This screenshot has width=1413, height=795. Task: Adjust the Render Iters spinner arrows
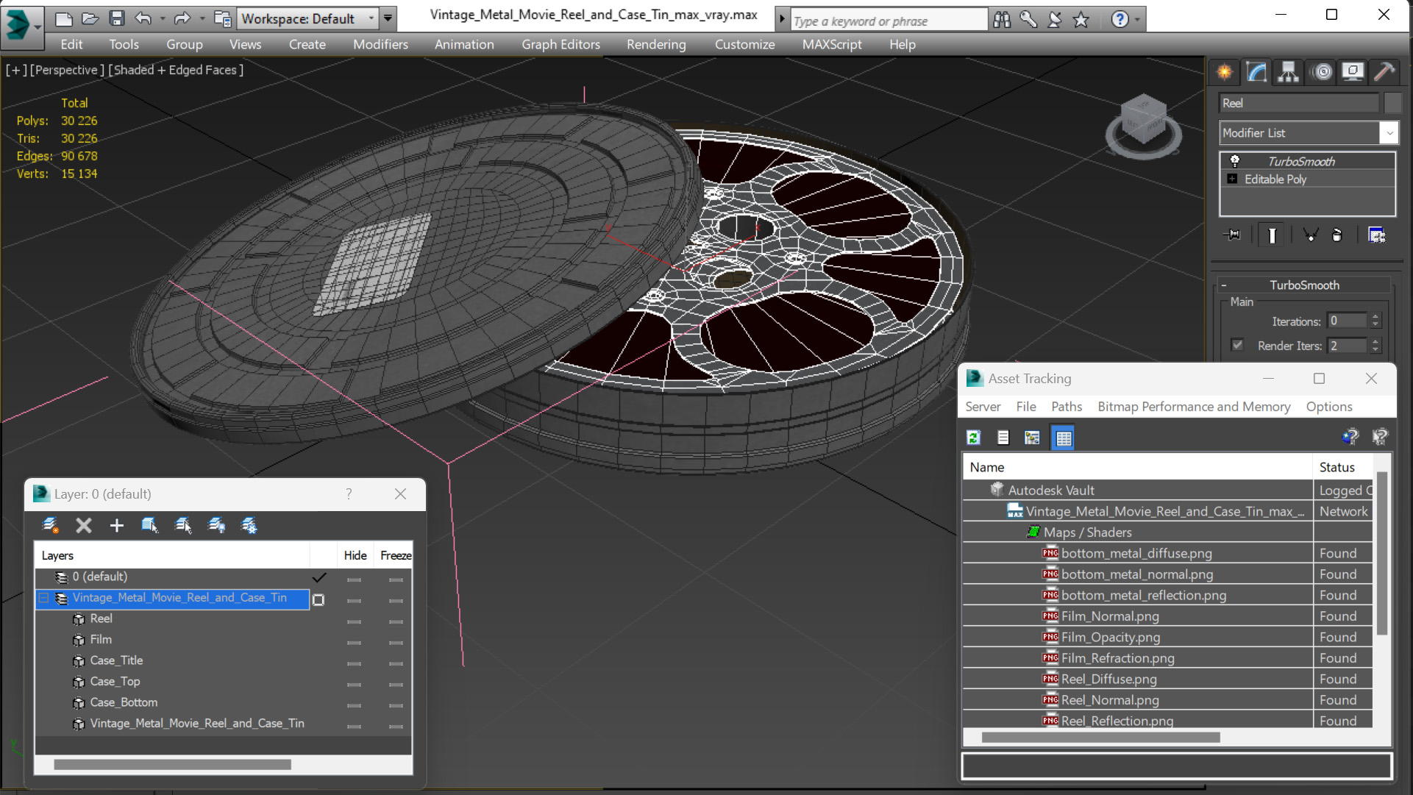(1375, 345)
